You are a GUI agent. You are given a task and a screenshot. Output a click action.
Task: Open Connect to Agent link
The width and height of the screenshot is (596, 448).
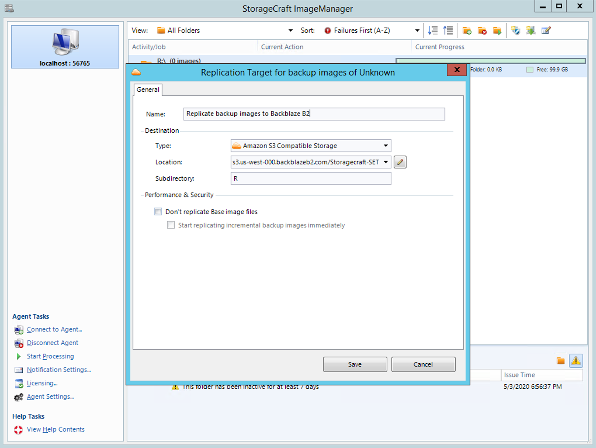click(54, 329)
